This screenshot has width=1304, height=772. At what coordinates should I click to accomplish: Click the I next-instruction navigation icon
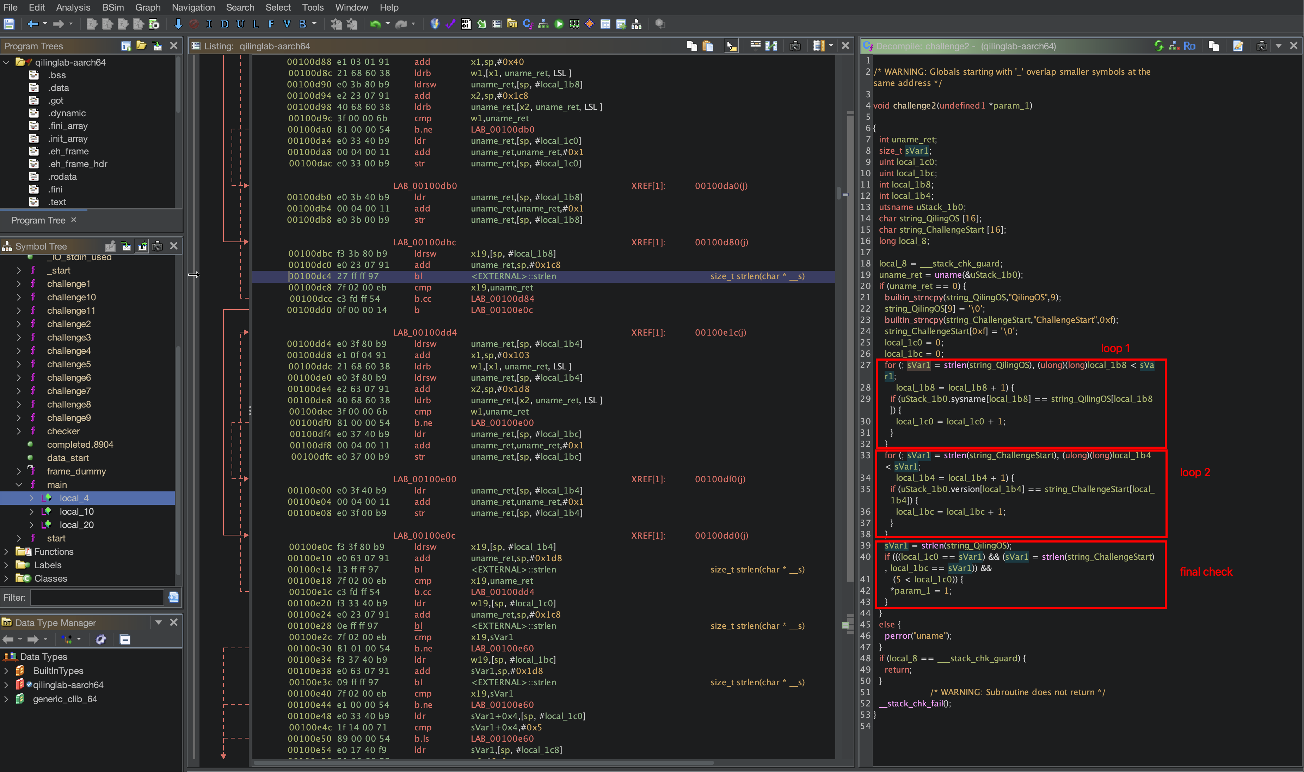pos(209,24)
